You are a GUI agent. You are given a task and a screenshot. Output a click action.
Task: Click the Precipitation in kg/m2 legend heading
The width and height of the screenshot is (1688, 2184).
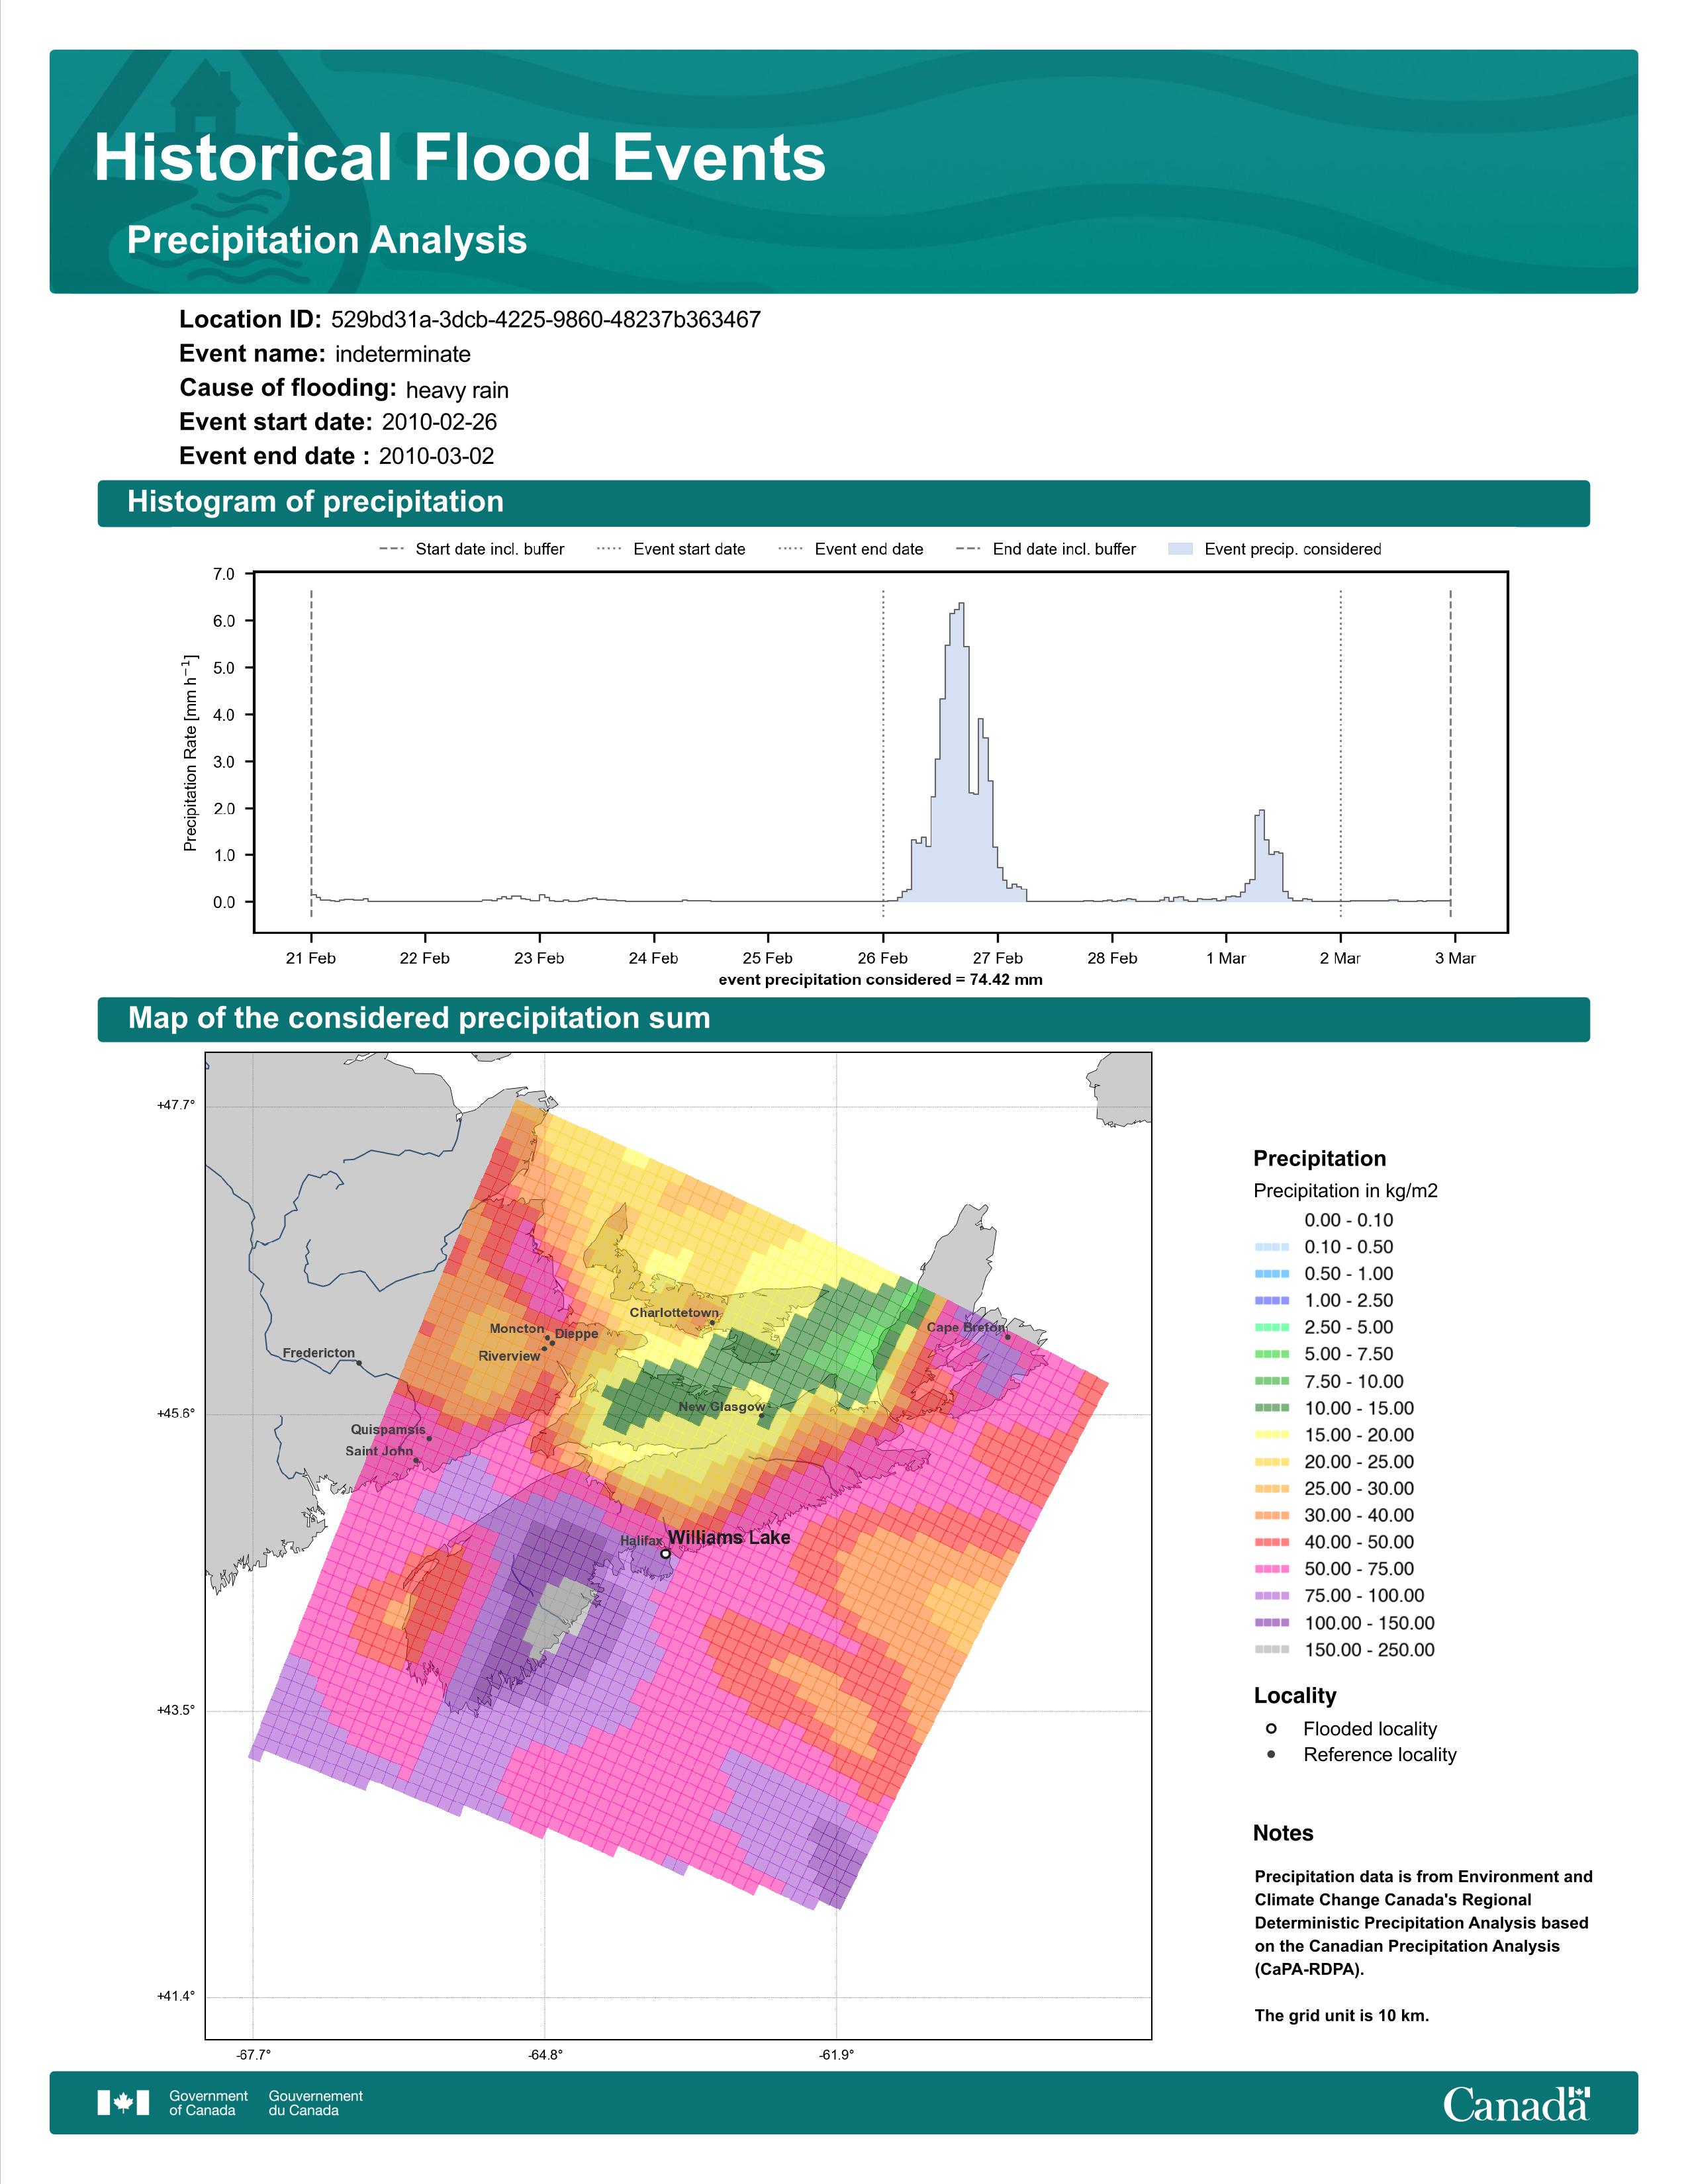1345,1190
